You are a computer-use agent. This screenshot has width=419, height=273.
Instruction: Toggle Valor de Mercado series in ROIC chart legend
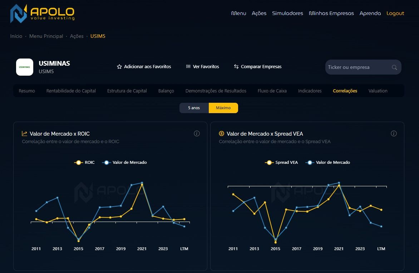[124, 162]
